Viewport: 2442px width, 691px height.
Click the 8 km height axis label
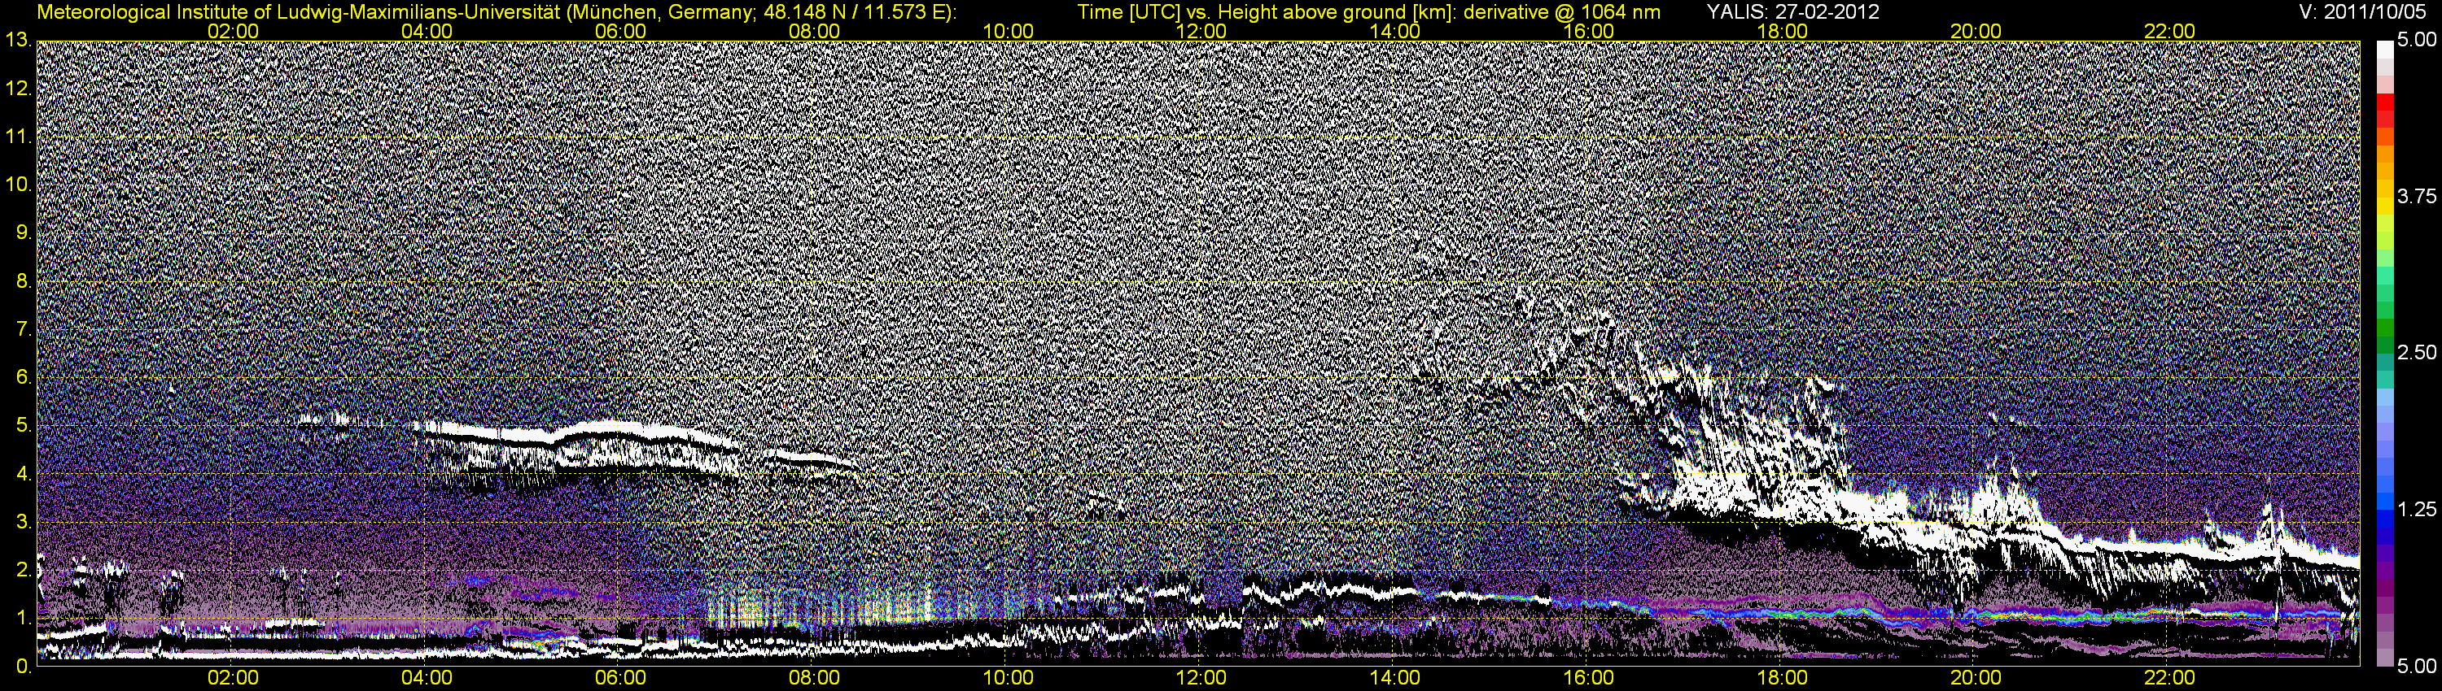(x=24, y=282)
